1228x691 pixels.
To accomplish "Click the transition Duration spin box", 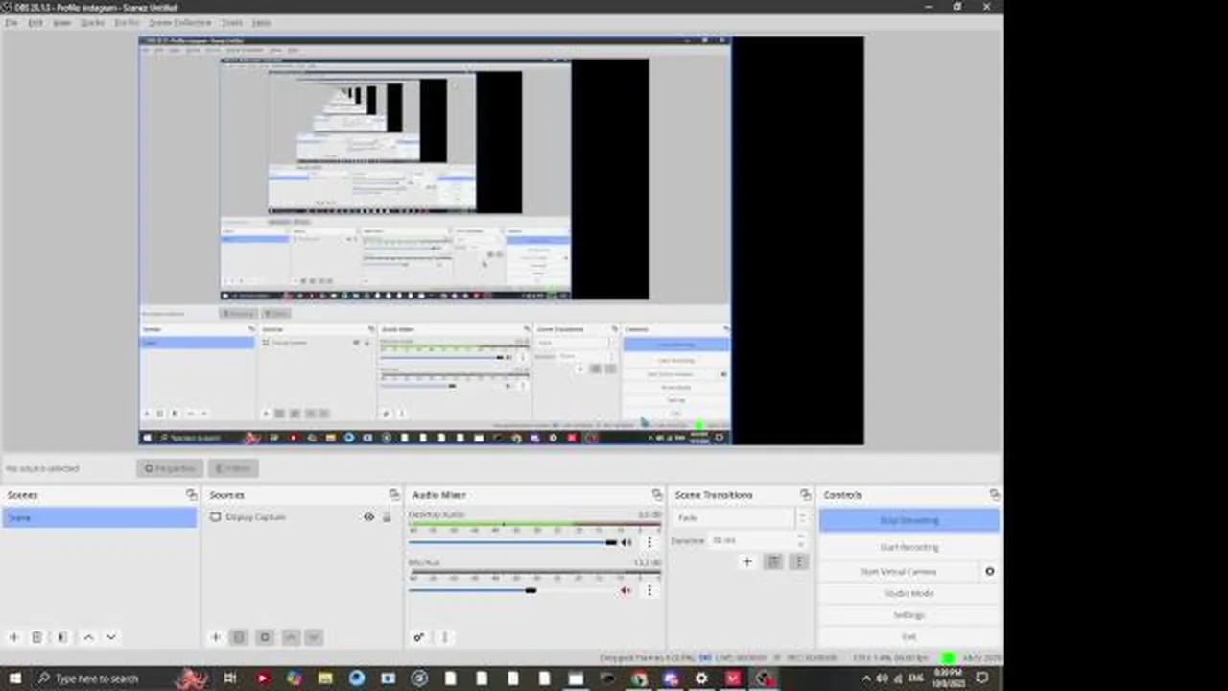I will [x=758, y=541].
